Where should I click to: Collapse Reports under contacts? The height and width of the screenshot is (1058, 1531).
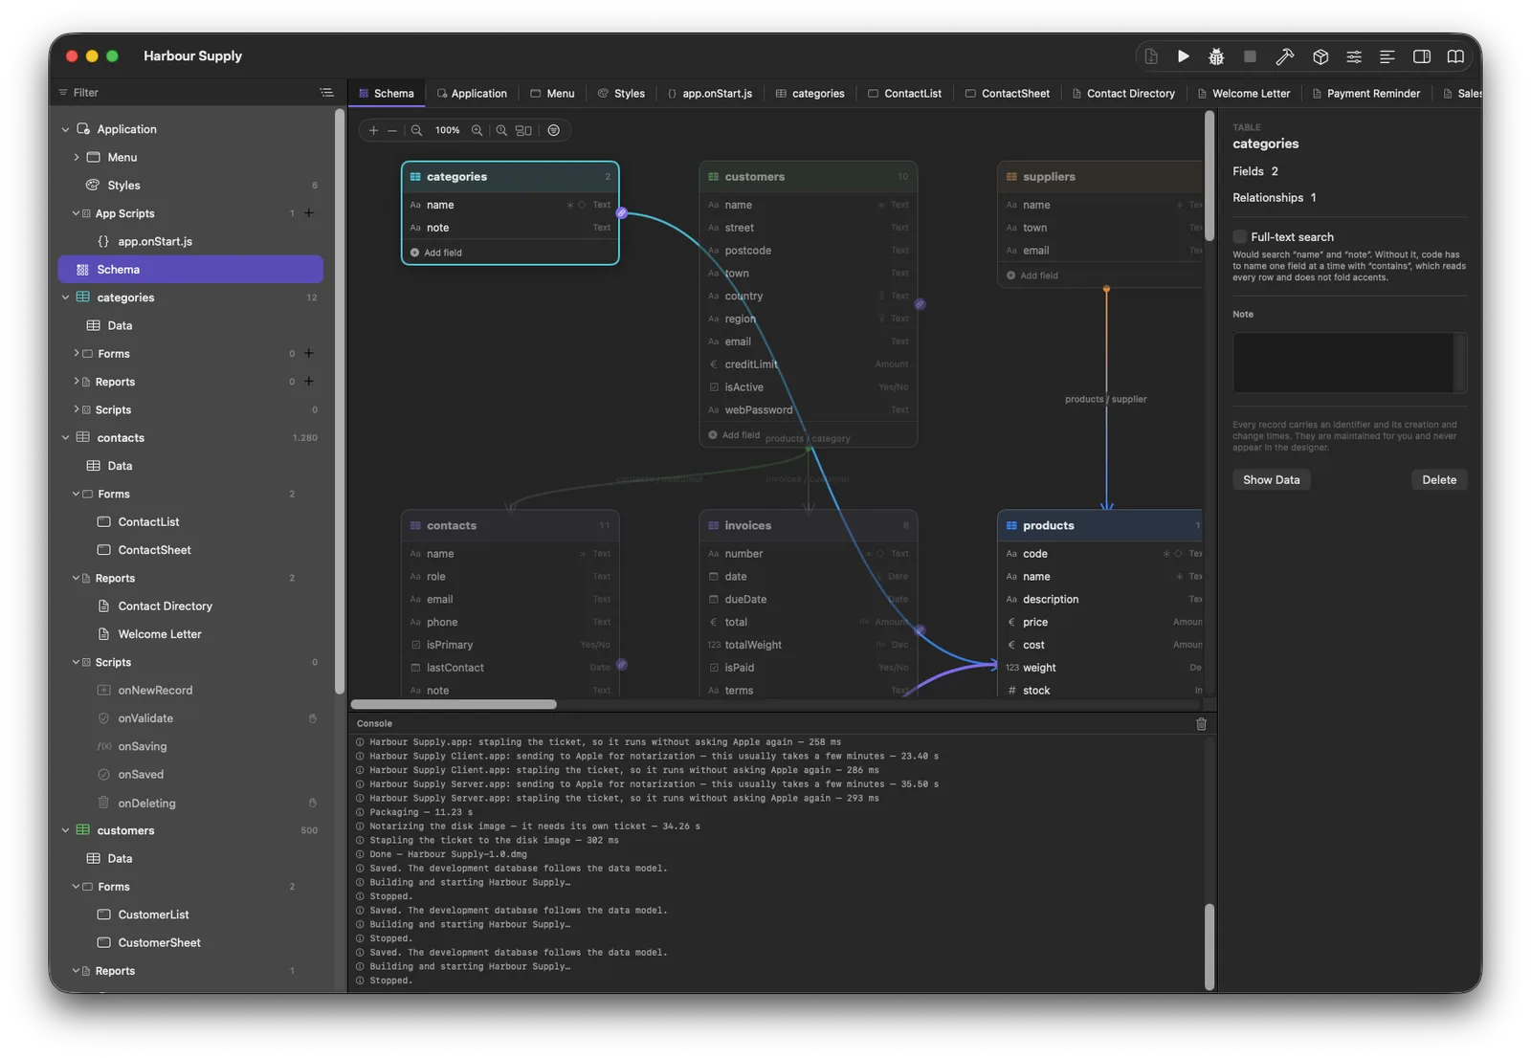click(77, 578)
